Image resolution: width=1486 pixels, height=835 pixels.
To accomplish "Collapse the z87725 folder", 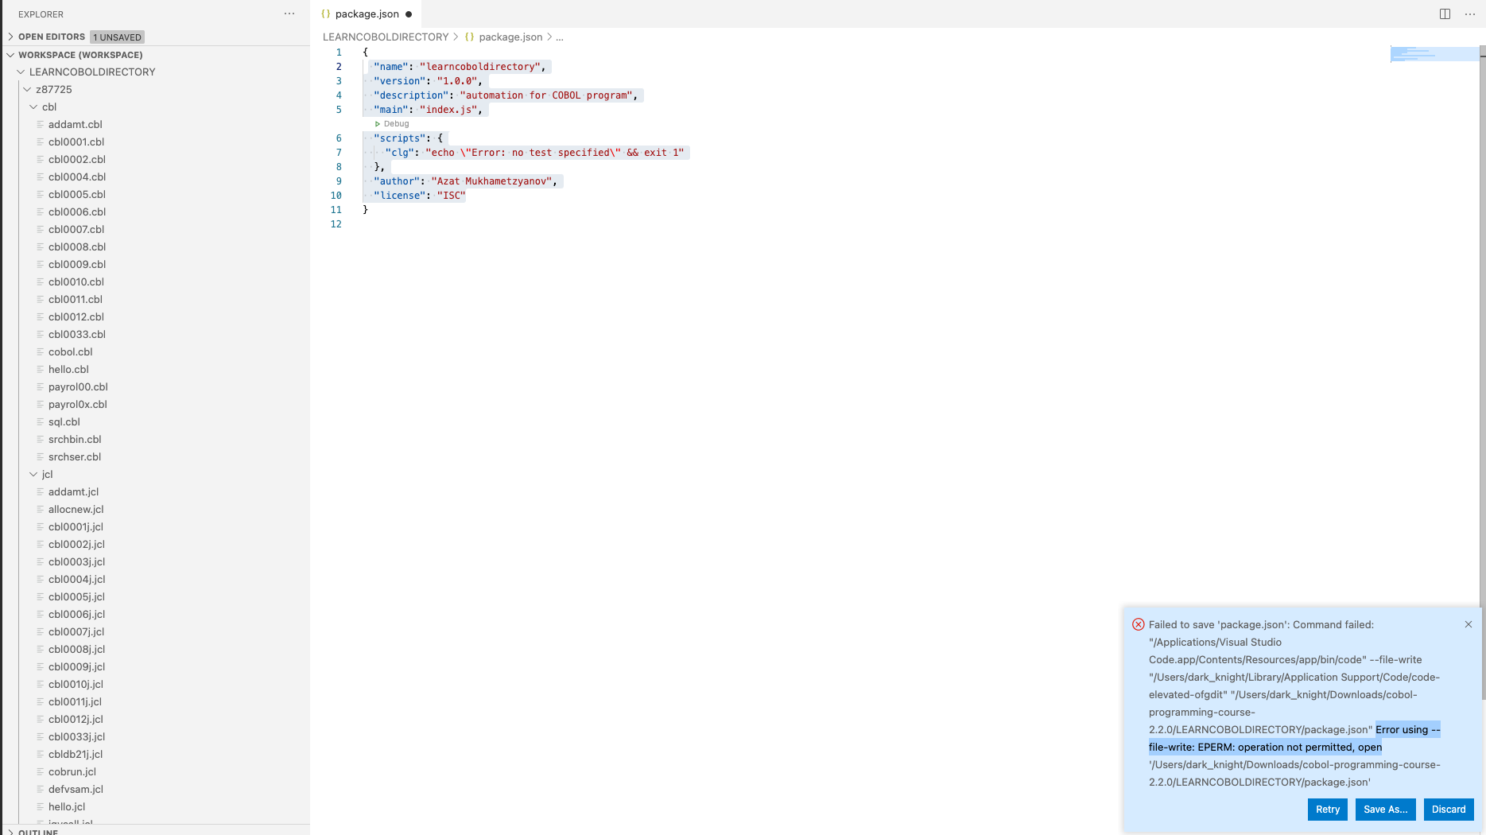I will [x=27, y=89].
